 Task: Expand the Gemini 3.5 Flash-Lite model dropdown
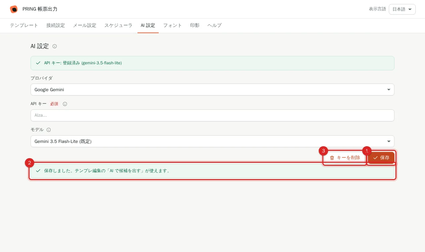tap(212, 141)
